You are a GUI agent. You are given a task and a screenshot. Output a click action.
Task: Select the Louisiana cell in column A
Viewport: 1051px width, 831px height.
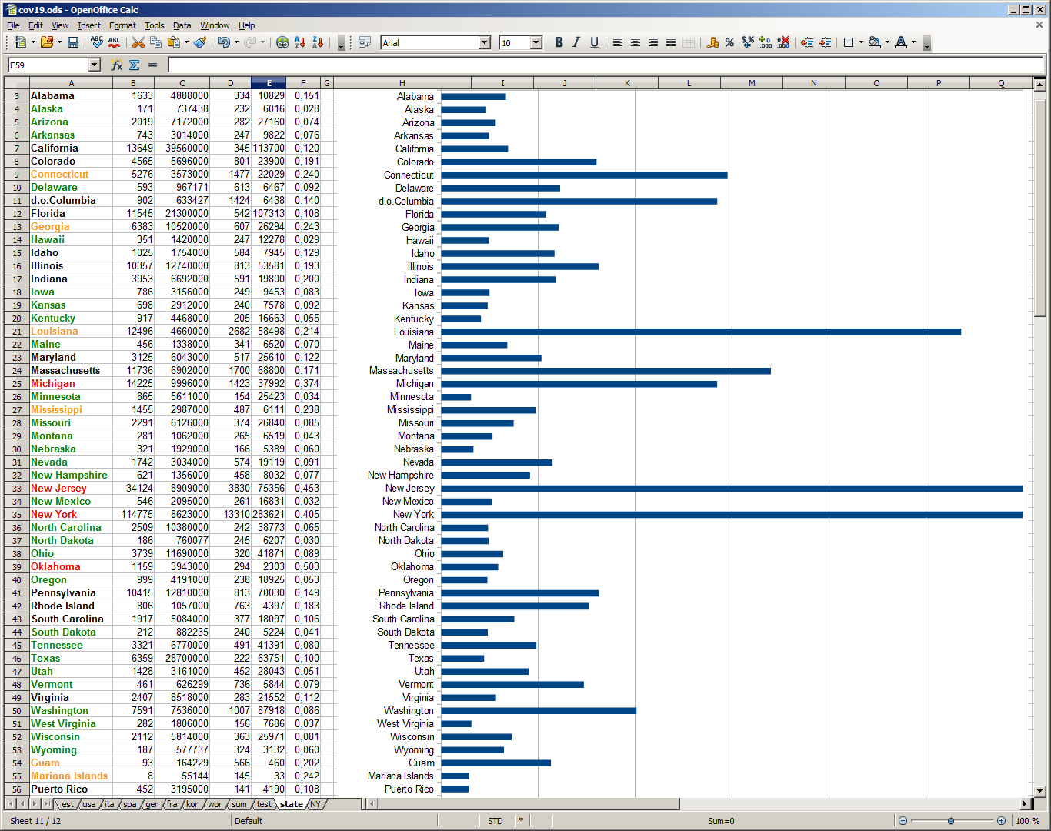point(71,332)
